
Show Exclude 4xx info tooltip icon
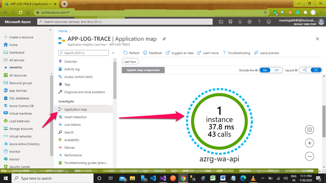256,70
